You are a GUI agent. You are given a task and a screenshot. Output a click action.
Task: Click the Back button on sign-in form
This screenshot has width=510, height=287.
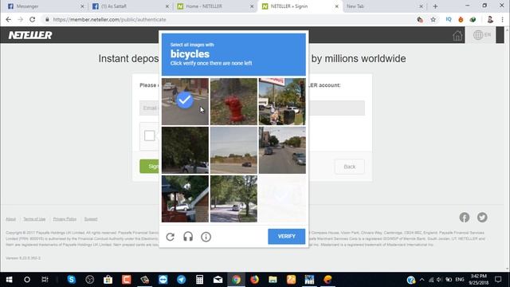(350, 167)
